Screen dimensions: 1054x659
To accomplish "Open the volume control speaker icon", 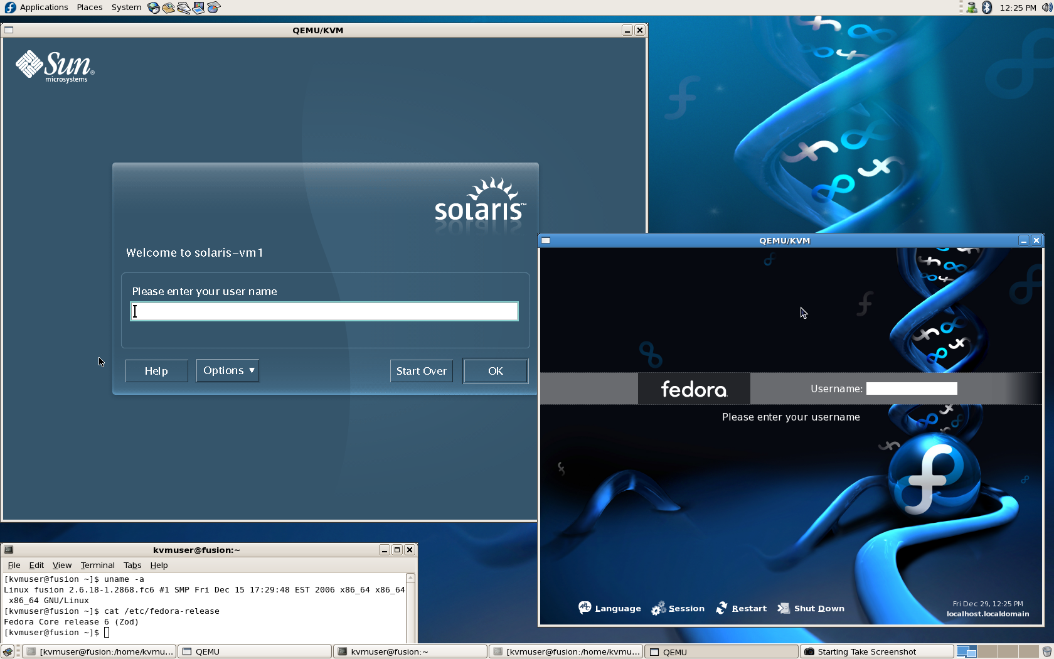I will [1046, 8].
